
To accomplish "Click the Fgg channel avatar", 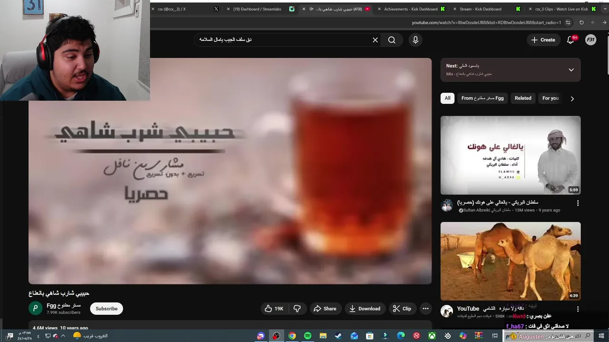I will coord(36,308).
